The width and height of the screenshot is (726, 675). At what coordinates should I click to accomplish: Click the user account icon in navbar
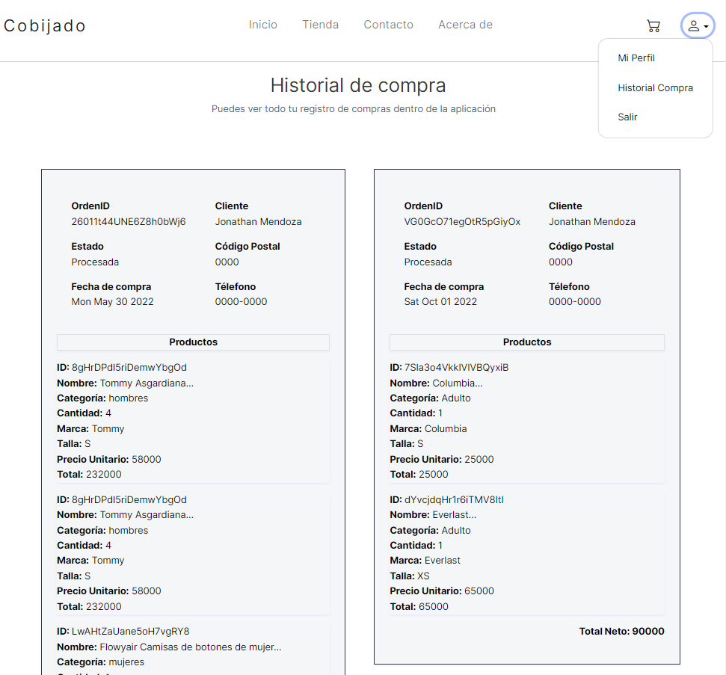coord(693,25)
